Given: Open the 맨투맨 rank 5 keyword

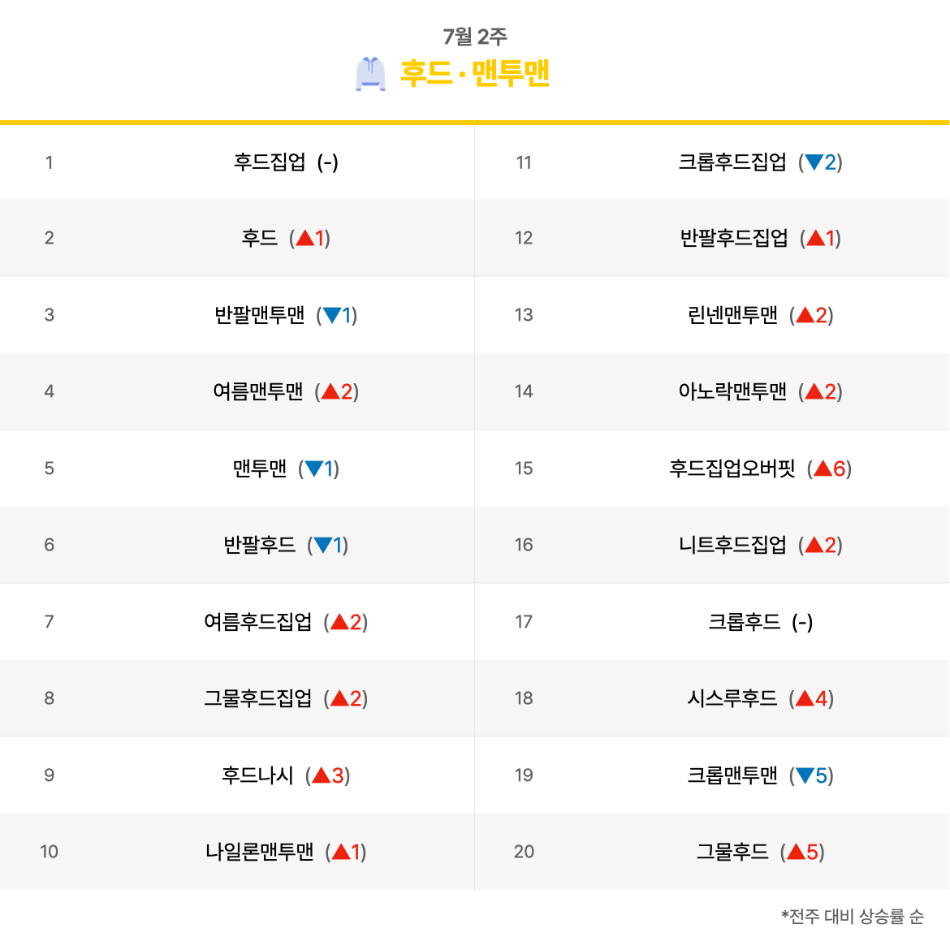Looking at the screenshot, I should [260, 469].
